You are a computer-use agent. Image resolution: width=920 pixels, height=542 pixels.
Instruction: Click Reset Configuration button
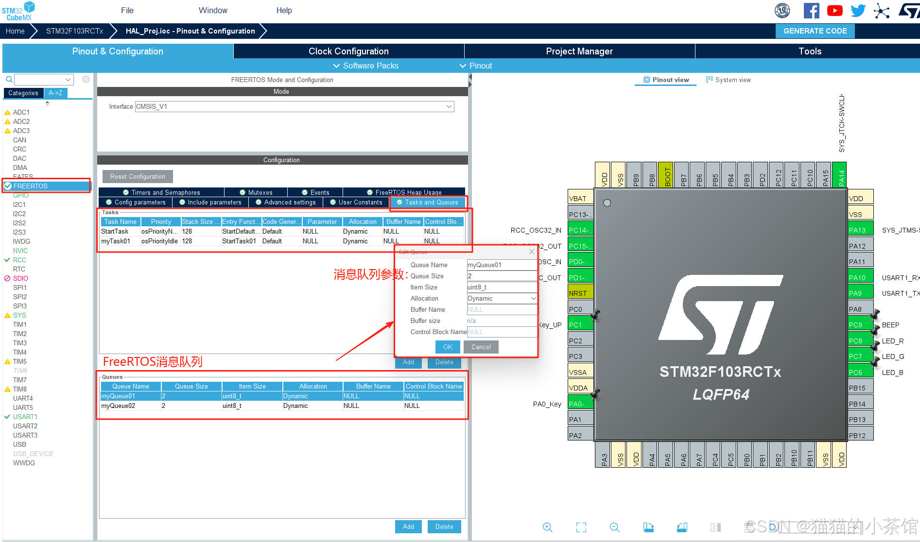[x=138, y=176]
